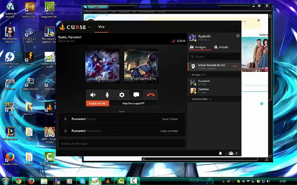
Task: Open the Ayuda menu in Skype
Action: (162, 12)
